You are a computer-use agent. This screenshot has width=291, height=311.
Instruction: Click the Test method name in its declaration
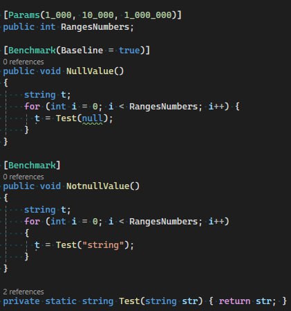pos(129,301)
